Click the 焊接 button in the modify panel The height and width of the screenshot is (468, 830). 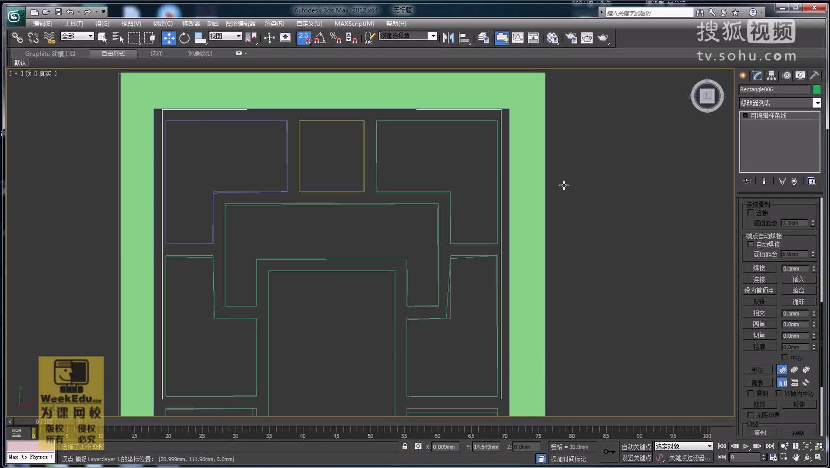pos(759,268)
